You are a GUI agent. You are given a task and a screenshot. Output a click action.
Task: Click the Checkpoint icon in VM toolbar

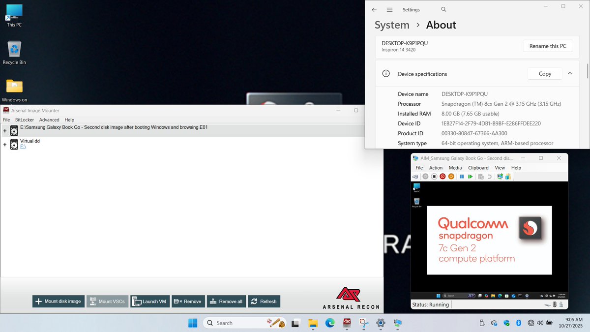point(481,176)
